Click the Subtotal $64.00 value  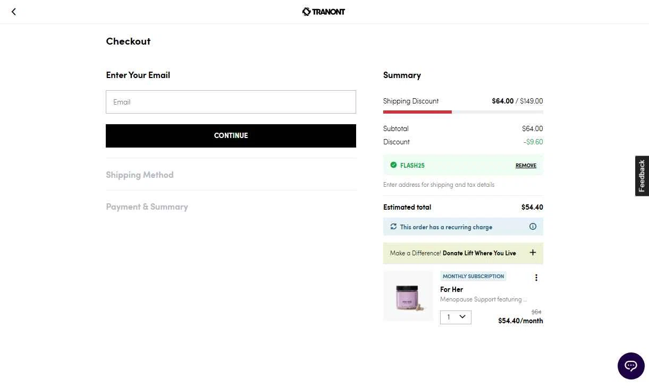[533, 128]
